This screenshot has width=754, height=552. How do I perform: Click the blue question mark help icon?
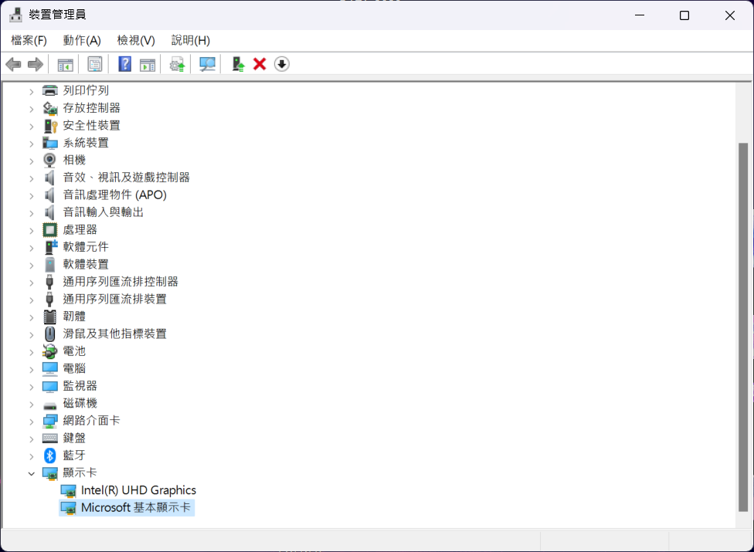click(124, 64)
